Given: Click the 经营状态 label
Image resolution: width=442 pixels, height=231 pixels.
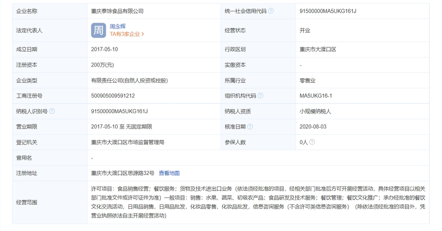Looking at the screenshot, I should pyautogui.click(x=235, y=30).
